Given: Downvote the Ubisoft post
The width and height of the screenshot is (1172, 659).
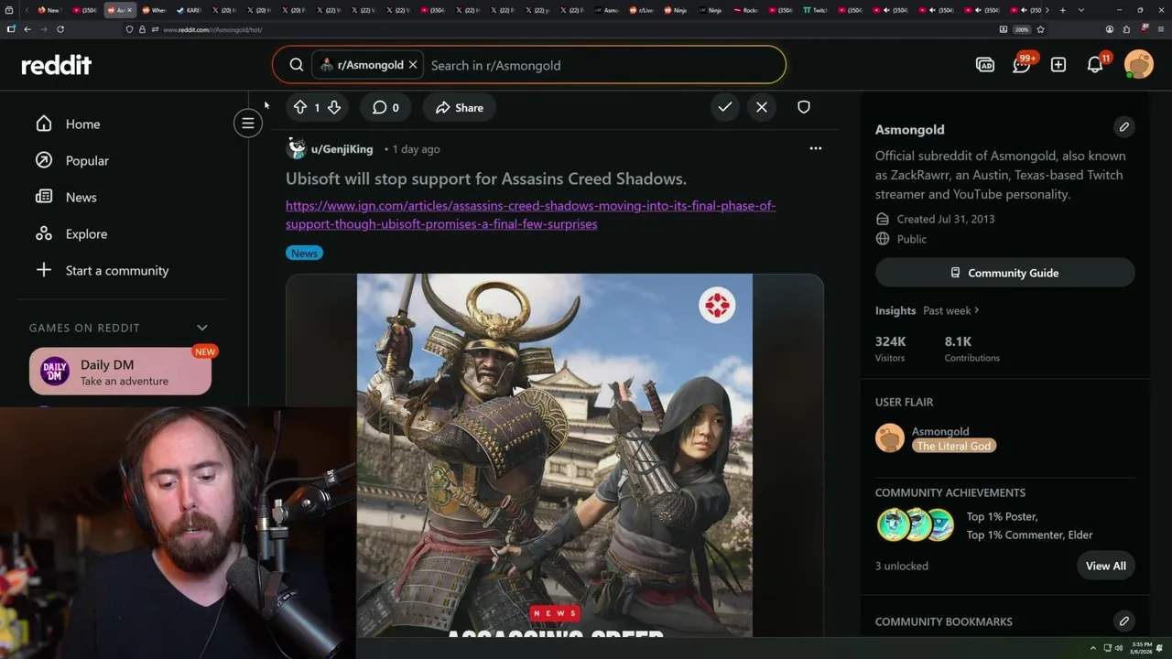Looking at the screenshot, I should pos(334,107).
